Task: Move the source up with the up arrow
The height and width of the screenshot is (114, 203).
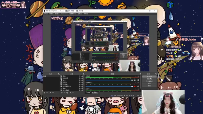Action: (71, 93)
